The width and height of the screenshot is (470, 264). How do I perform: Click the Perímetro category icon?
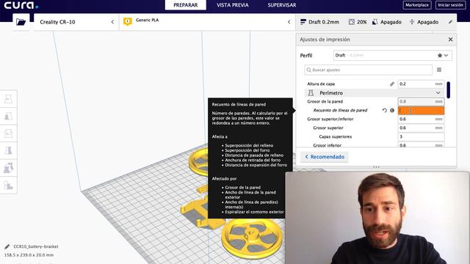(311, 93)
